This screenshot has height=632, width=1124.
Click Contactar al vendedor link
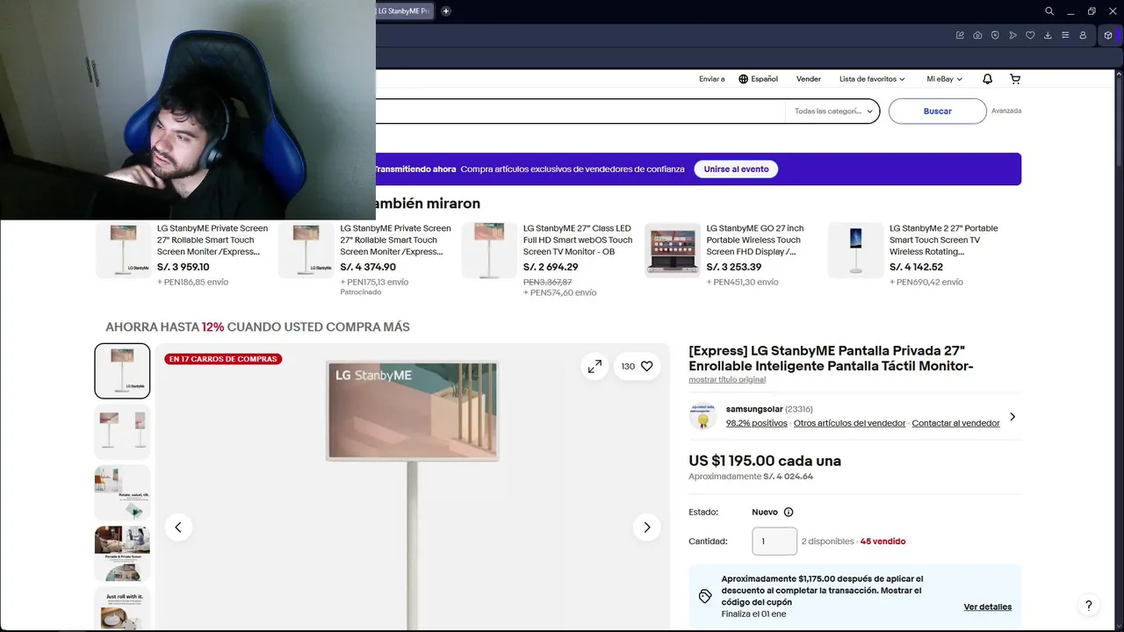(955, 423)
